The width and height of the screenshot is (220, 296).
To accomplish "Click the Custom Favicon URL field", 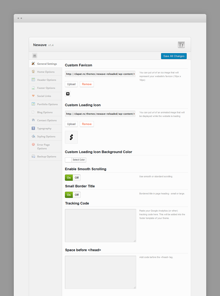I will click(x=100, y=74).
